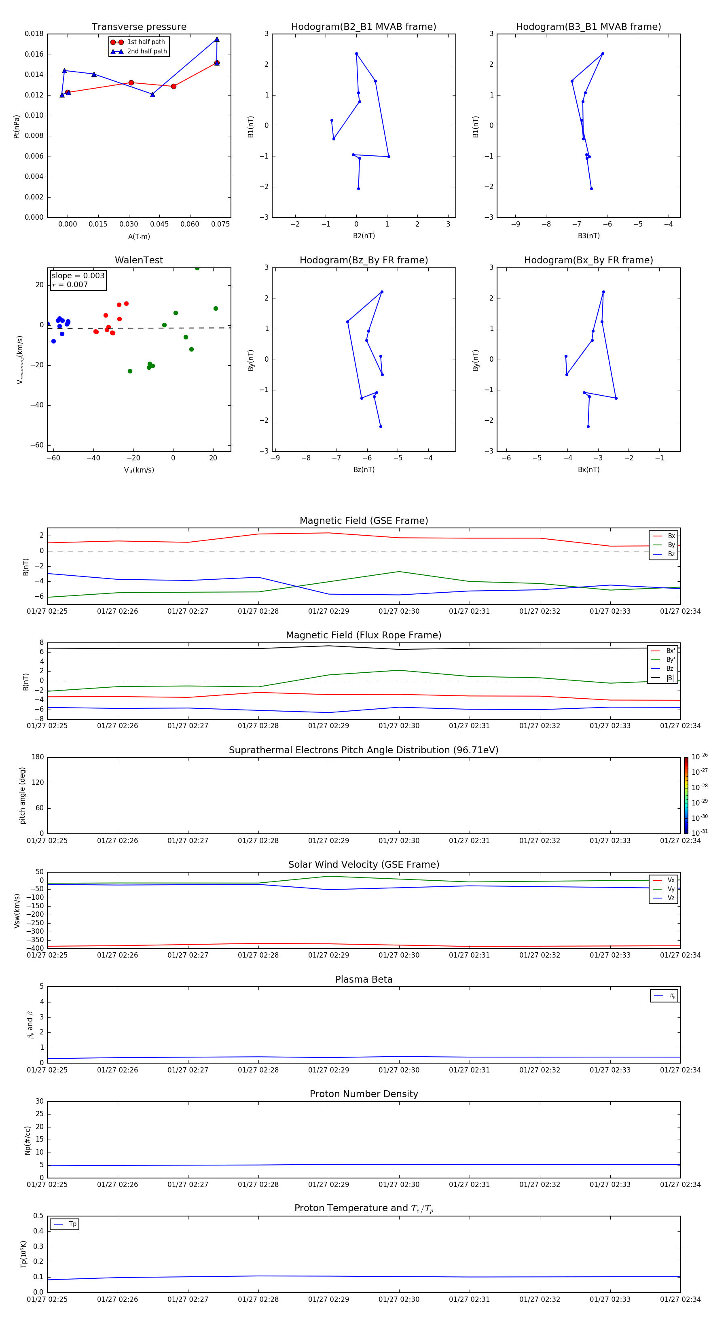Select the "2nd half path" legend entry
The width and height of the screenshot is (728, 1335).
tap(138, 51)
